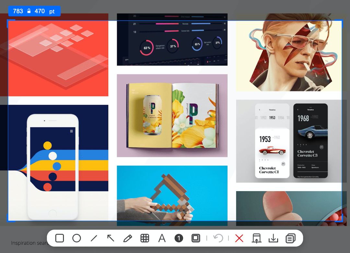Save the screenshot with the download icon
The height and width of the screenshot is (253, 350).
pos(273,238)
